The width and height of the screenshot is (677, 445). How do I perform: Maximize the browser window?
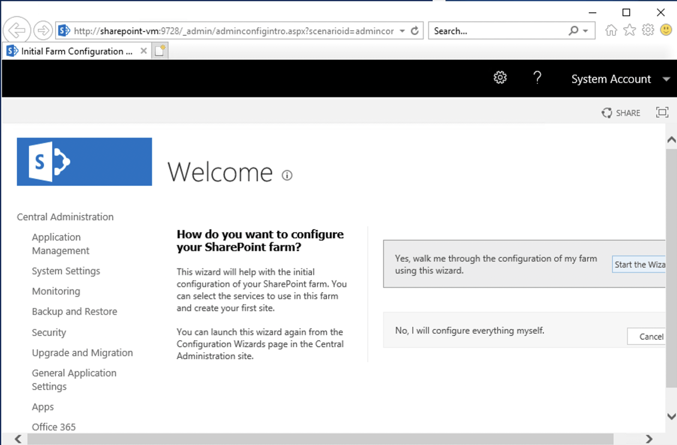pyautogui.click(x=626, y=12)
